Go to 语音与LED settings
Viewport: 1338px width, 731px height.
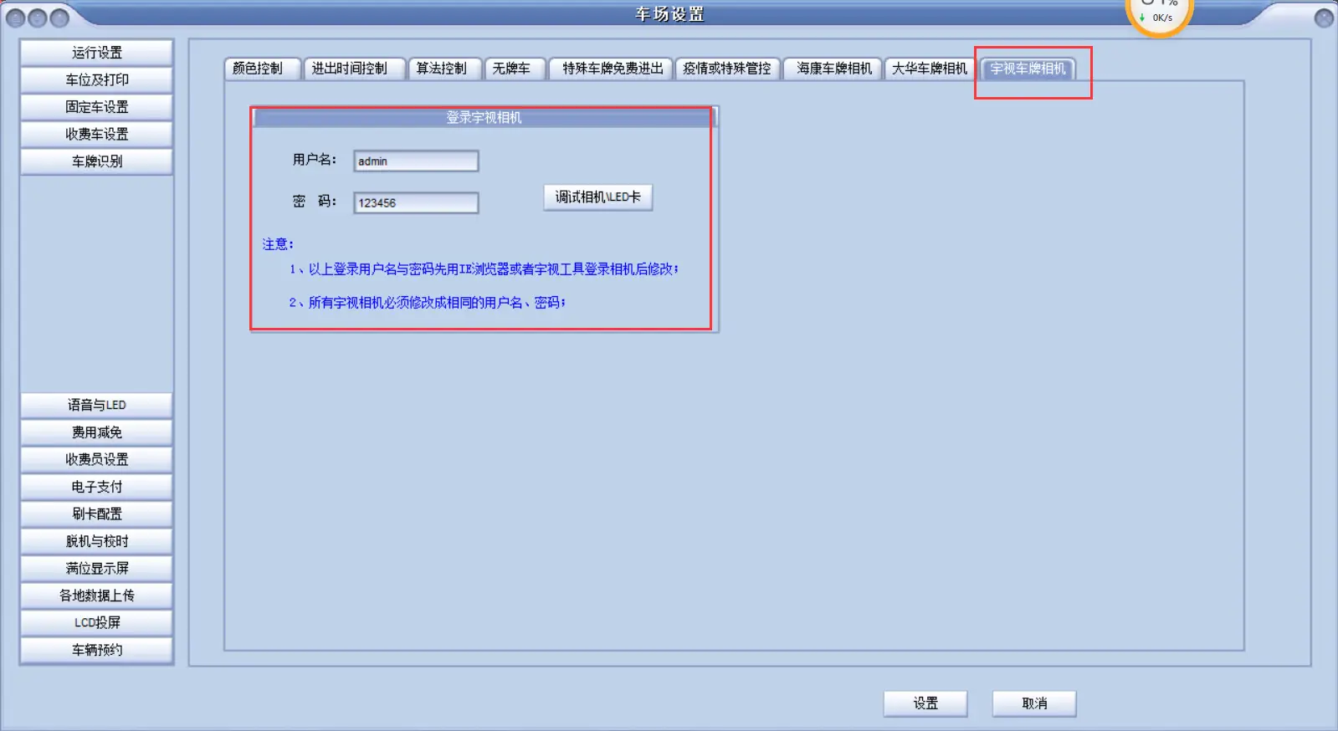coord(97,406)
